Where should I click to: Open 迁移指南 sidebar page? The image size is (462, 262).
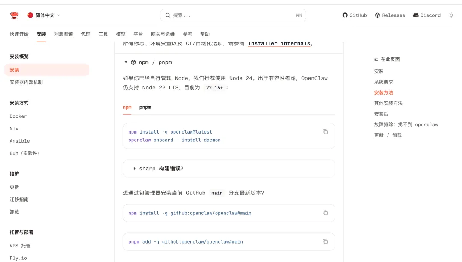(x=19, y=199)
